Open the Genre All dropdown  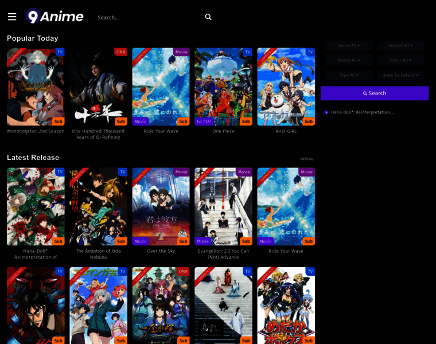click(349, 45)
